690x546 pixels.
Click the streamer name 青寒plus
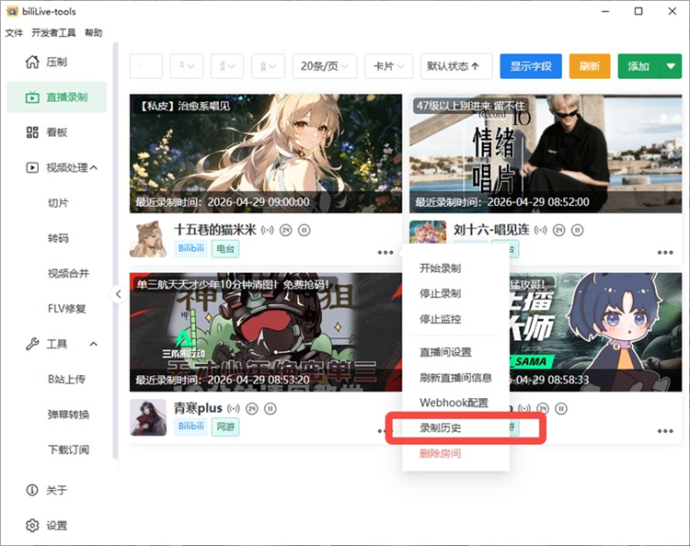[x=198, y=408]
